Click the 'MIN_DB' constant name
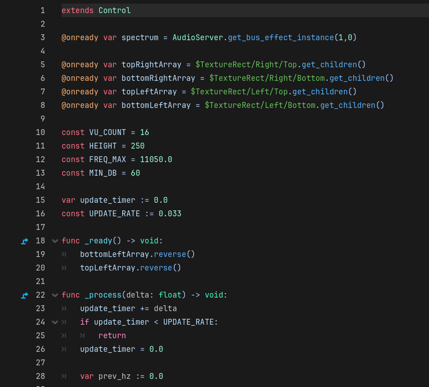 click(x=103, y=173)
